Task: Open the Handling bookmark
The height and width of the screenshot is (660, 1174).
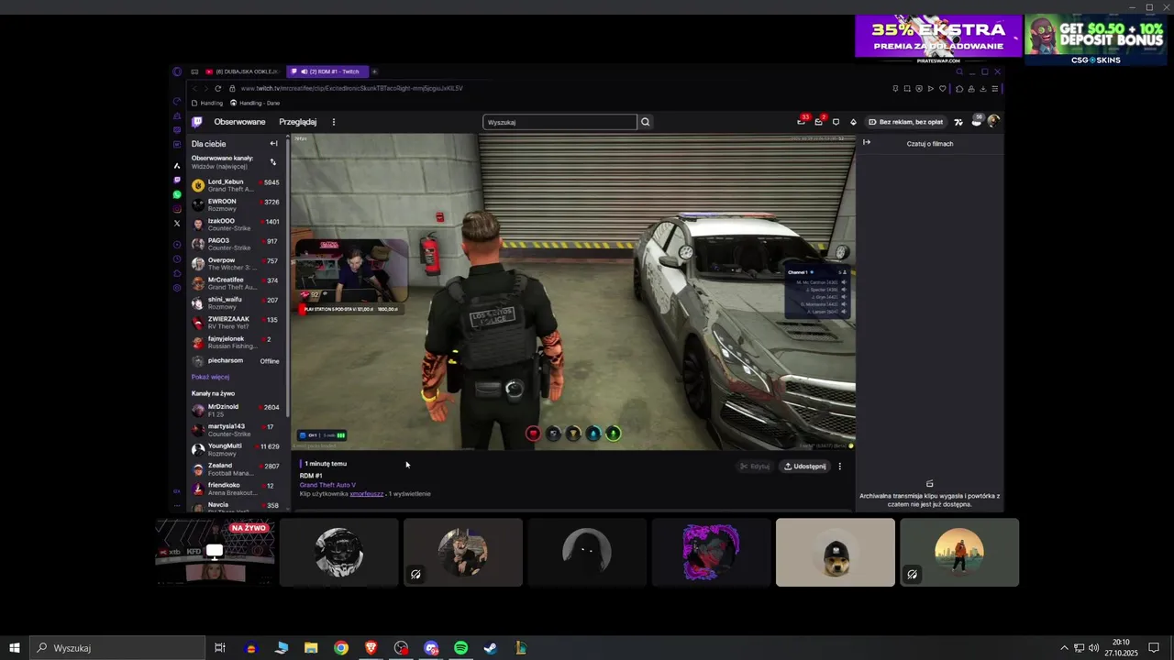Action: click(x=206, y=103)
